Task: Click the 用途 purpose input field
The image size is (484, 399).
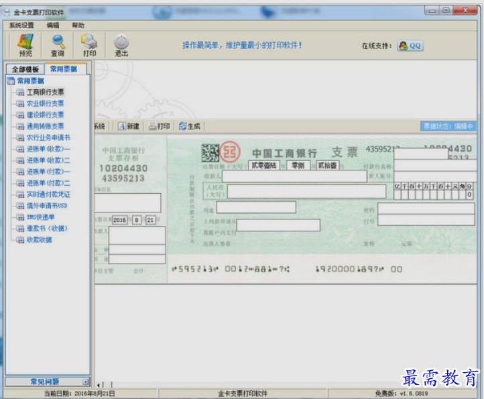Action: coord(256,207)
